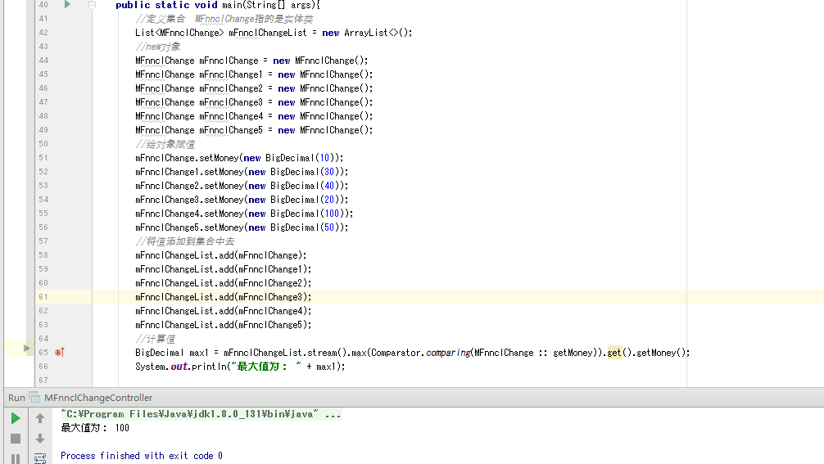Click the '//new对象' comment on line 43
The image size is (824, 464).
point(157,47)
